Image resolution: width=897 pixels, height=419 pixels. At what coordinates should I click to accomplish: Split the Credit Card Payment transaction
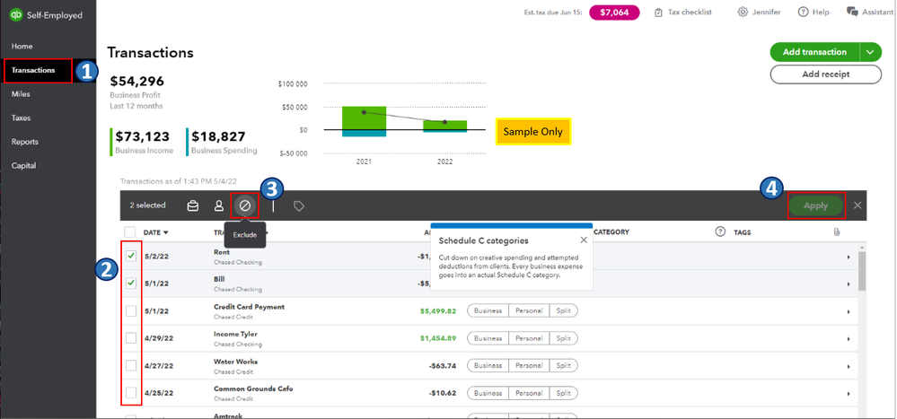(564, 310)
